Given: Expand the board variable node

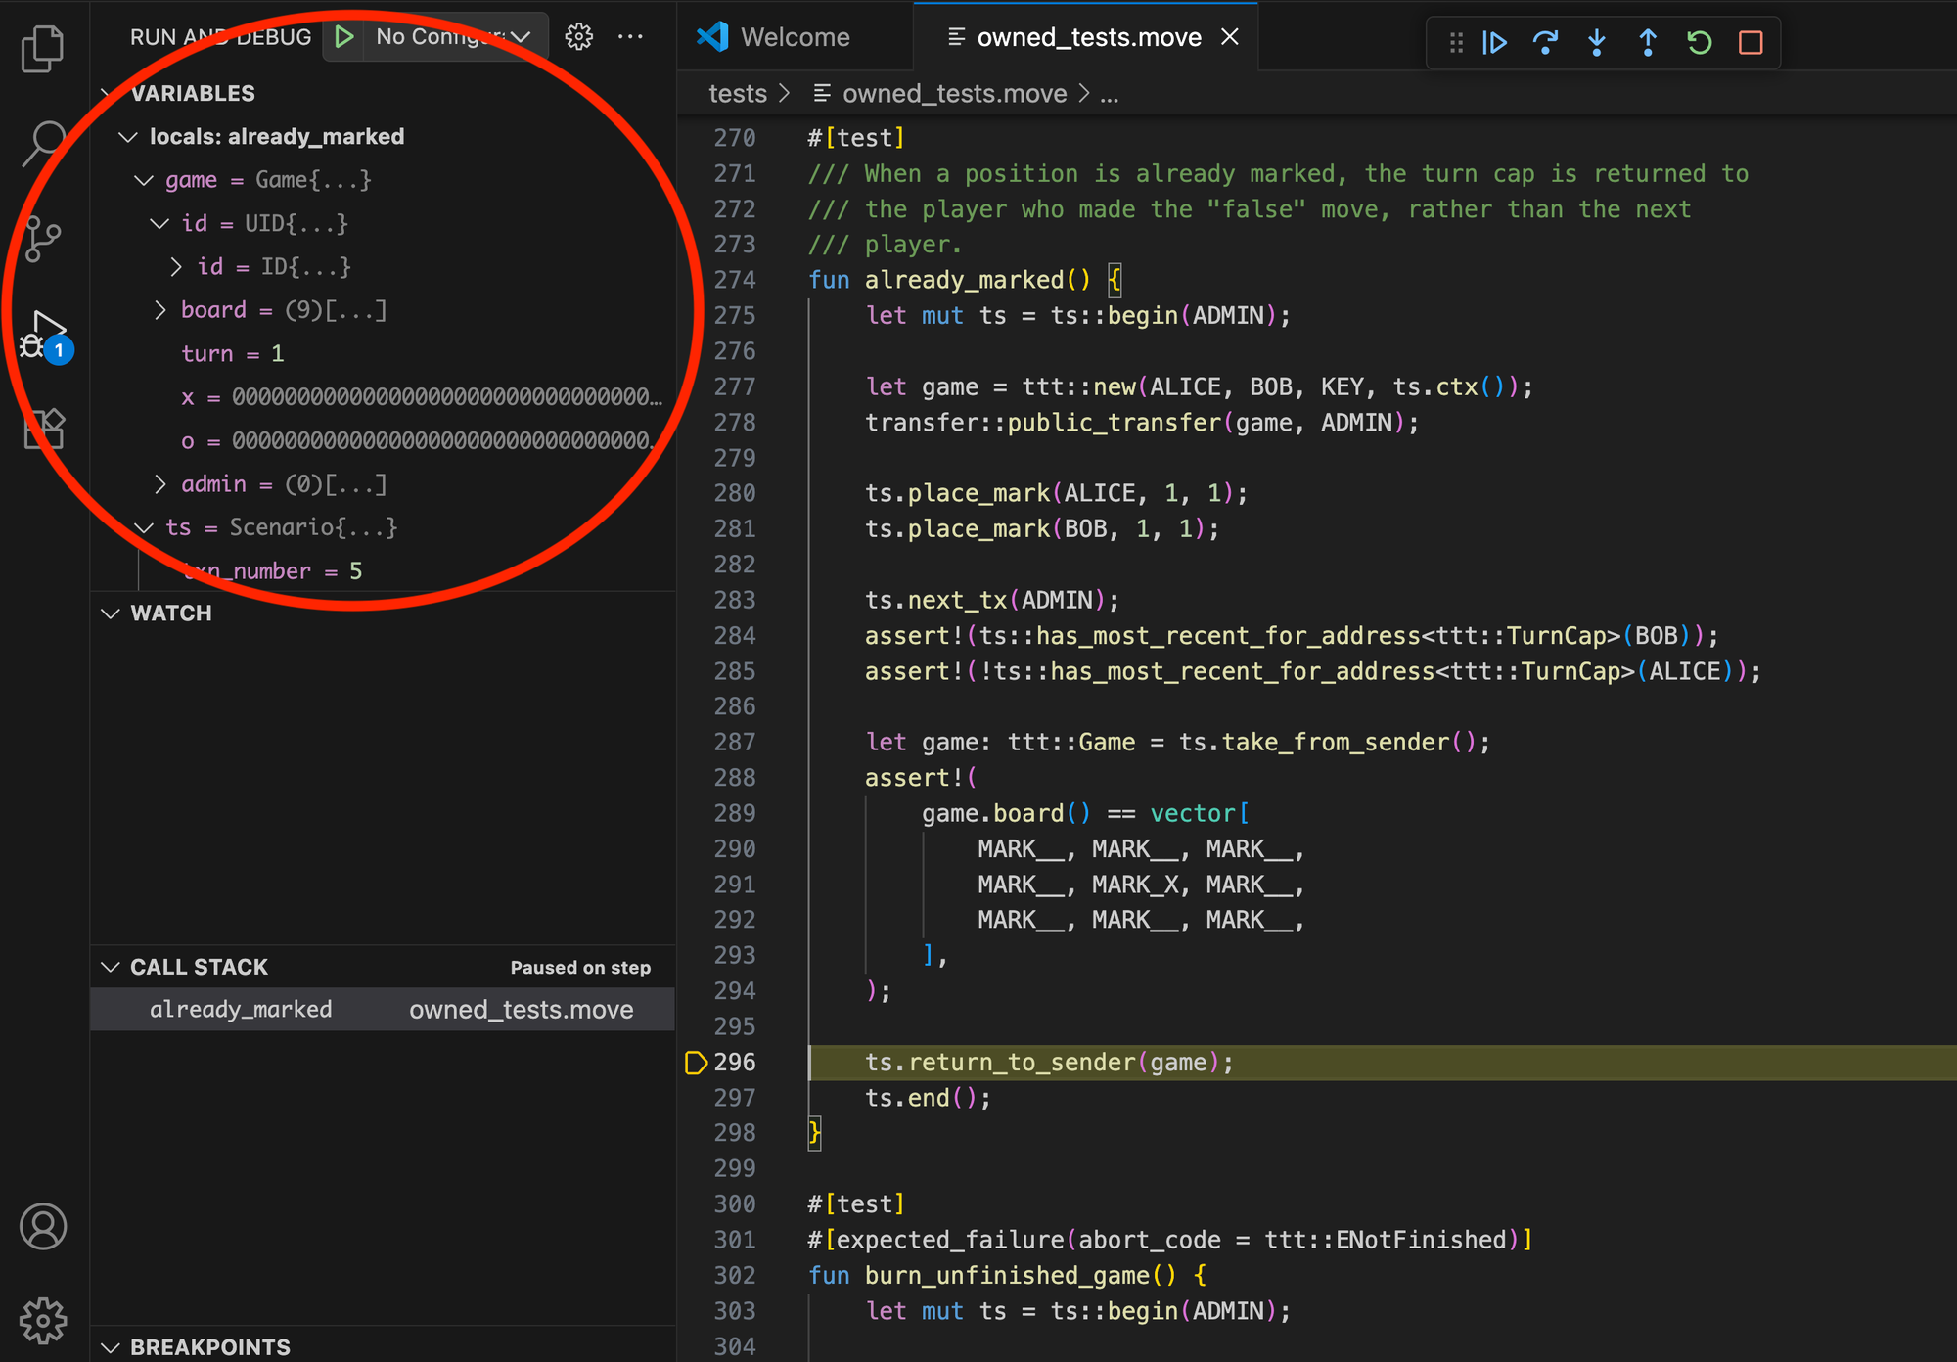Looking at the screenshot, I should tap(160, 310).
